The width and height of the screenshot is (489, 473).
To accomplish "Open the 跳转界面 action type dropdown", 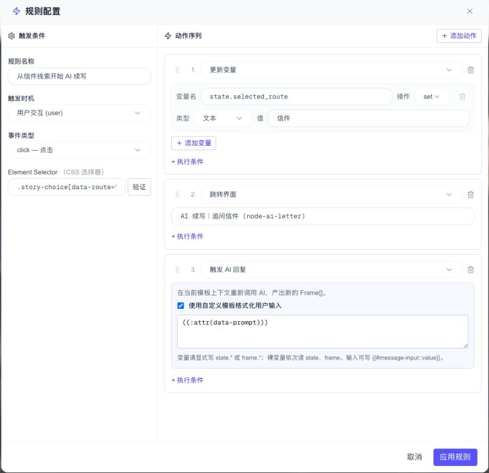I will [331, 195].
